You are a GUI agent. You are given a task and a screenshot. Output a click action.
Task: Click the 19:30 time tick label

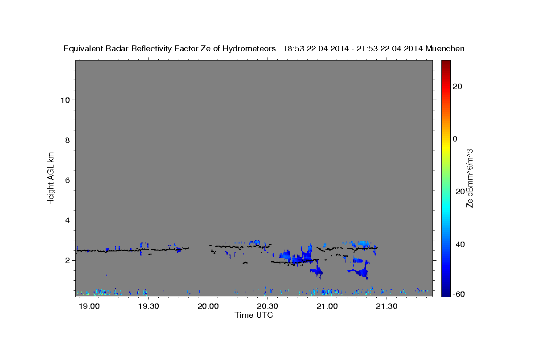149,307
